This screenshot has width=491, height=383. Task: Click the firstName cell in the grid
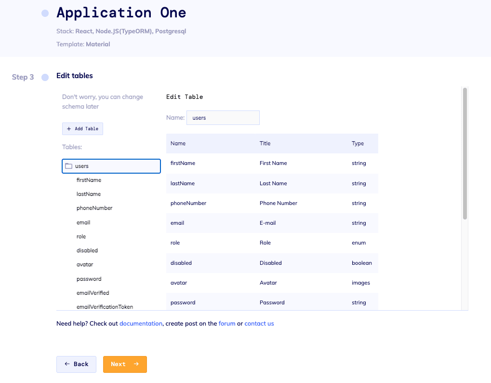pyautogui.click(x=183, y=164)
